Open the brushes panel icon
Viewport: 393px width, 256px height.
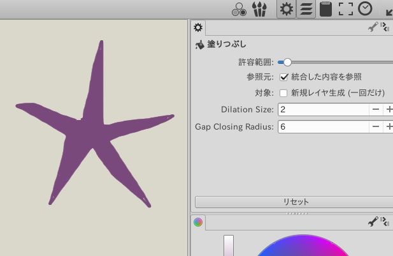click(259, 10)
